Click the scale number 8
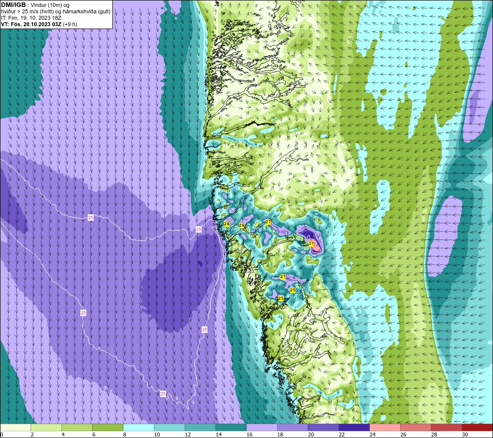 click(x=125, y=435)
